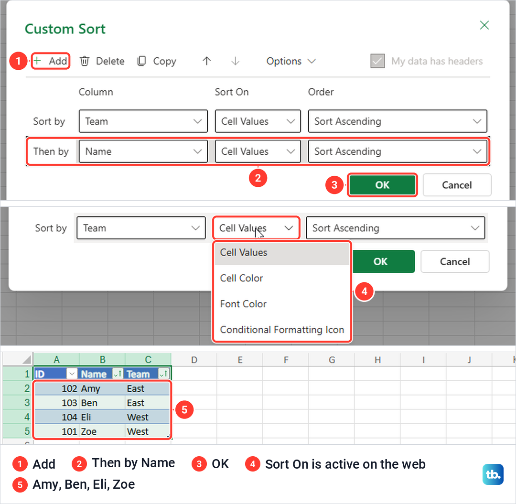Click Team cell in Zoe's row
Viewport: 516px width, 504px height.
pyautogui.click(x=148, y=431)
